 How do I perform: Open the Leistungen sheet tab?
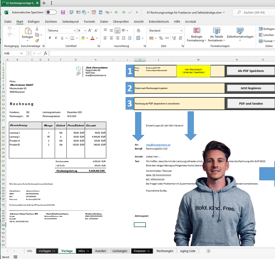120,251
